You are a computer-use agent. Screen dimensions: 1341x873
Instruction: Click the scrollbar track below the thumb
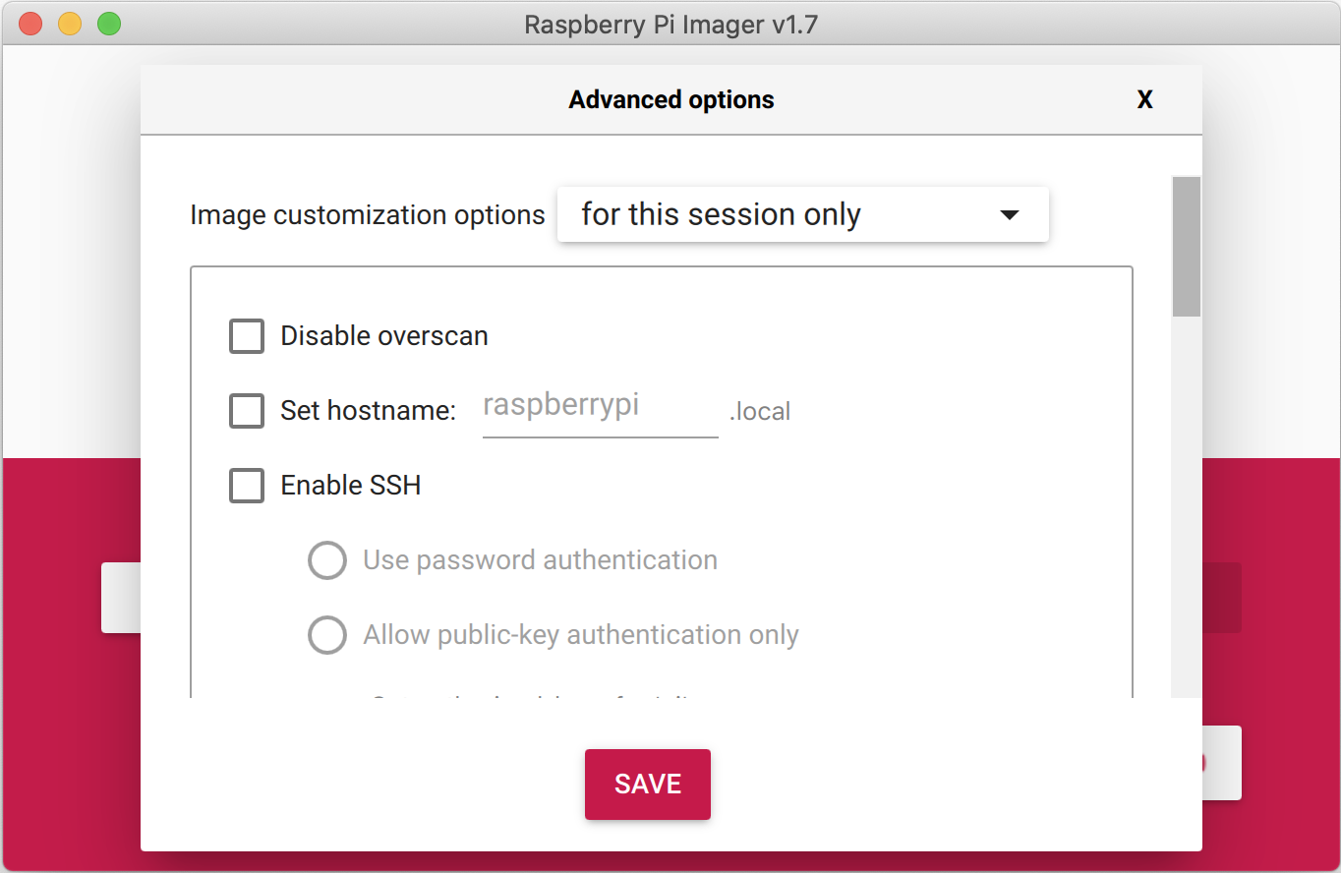1187,511
